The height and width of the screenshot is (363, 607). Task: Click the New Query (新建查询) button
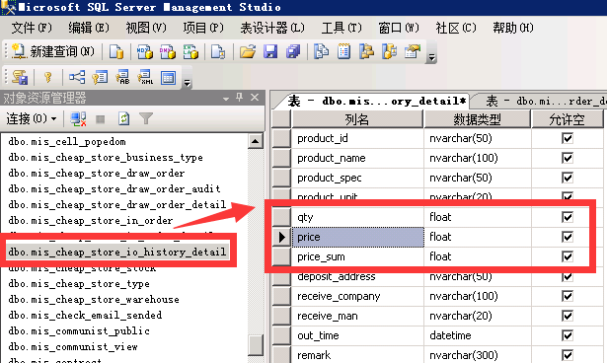(x=53, y=51)
